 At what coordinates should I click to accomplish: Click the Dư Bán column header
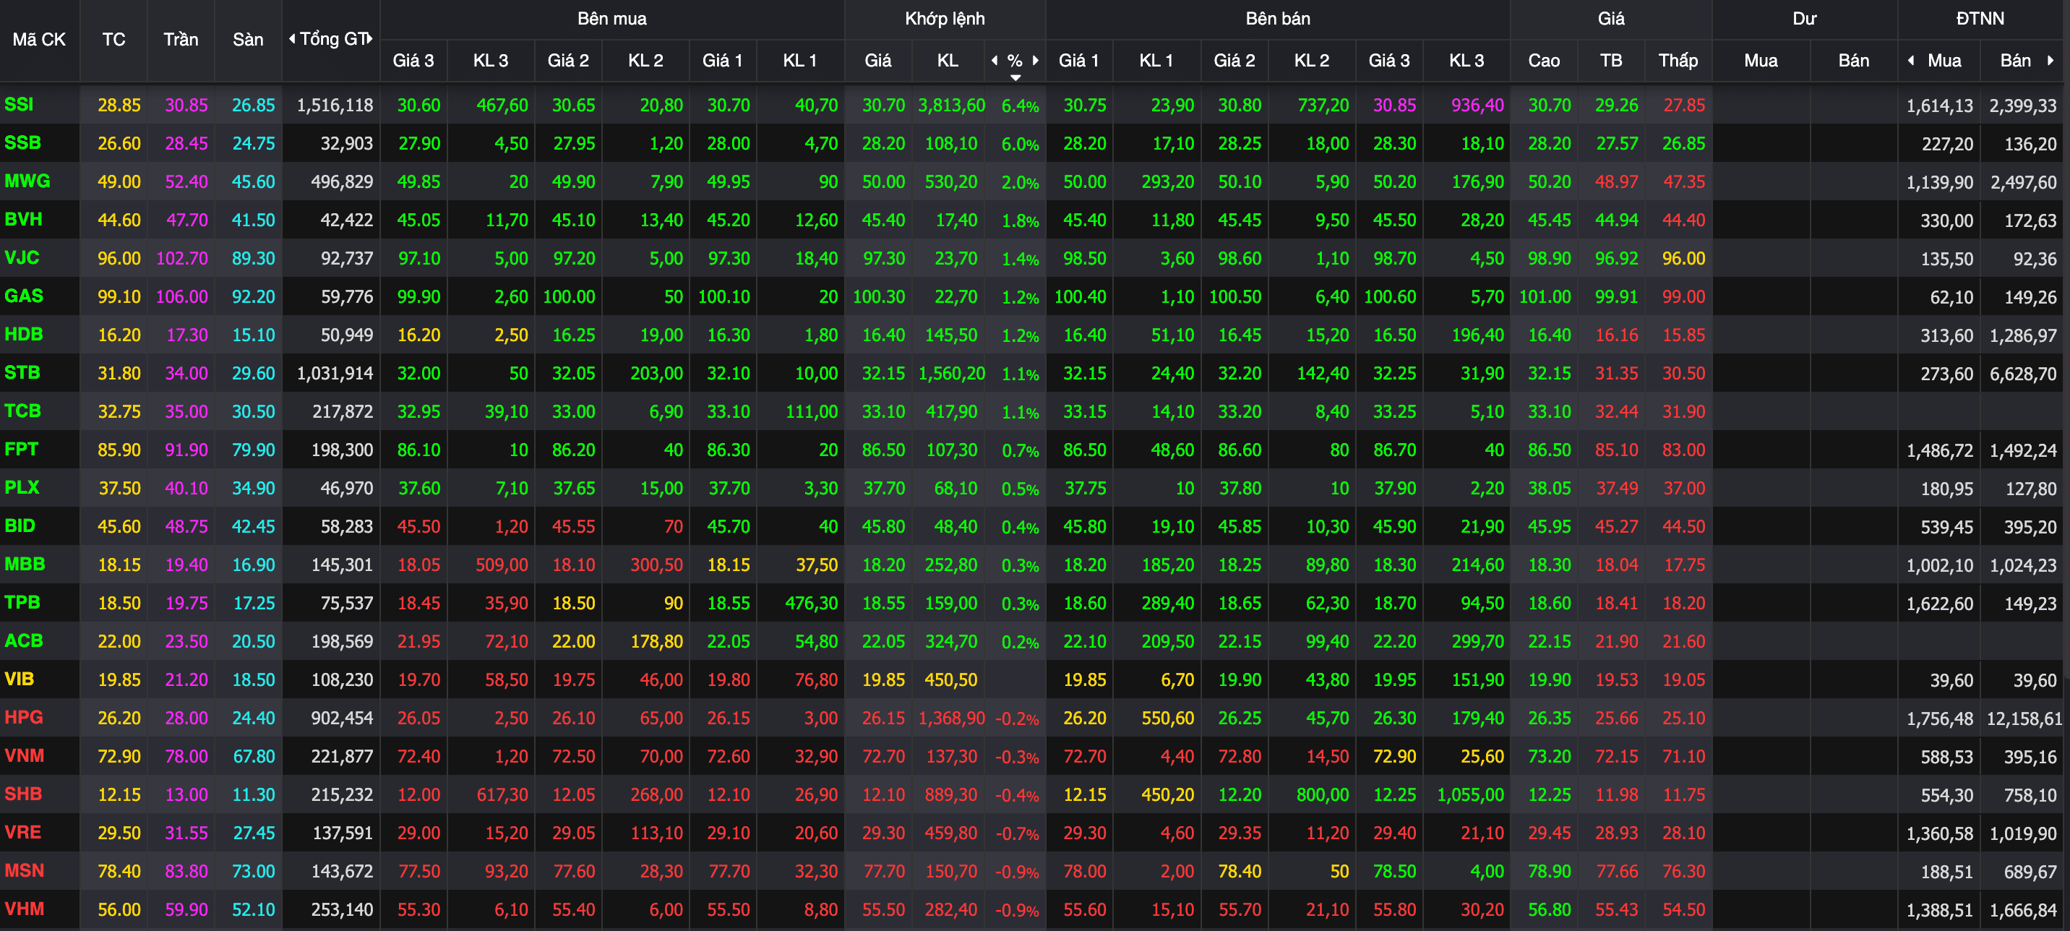point(1854,60)
